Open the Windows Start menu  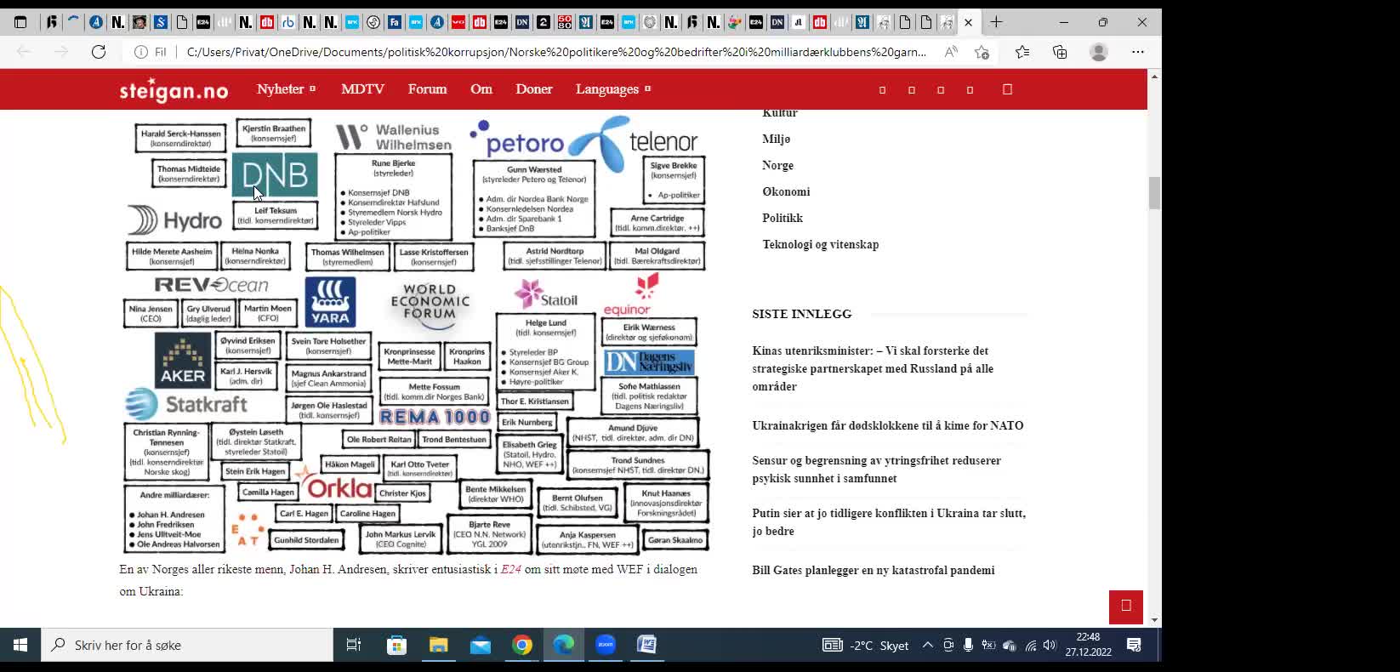pos(20,645)
